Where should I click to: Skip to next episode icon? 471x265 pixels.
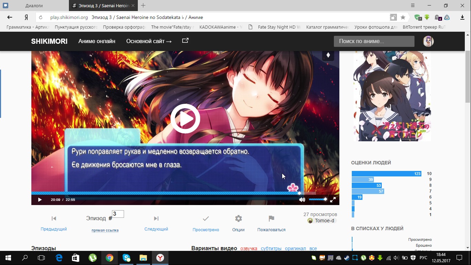point(156,218)
